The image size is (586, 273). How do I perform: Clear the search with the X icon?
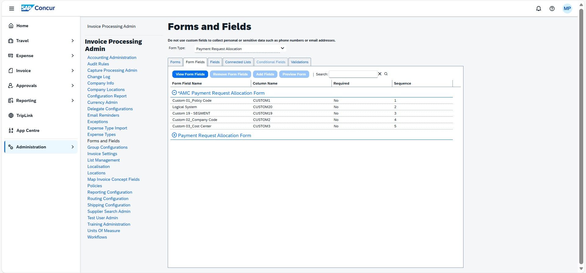point(380,74)
